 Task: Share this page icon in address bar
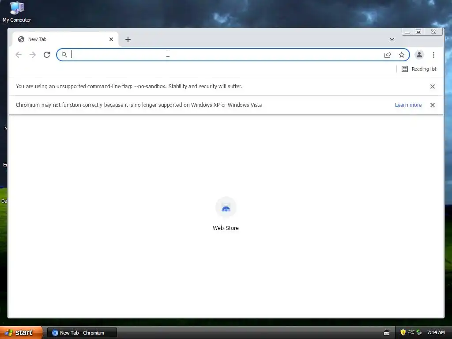pyautogui.click(x=388, y=55)
